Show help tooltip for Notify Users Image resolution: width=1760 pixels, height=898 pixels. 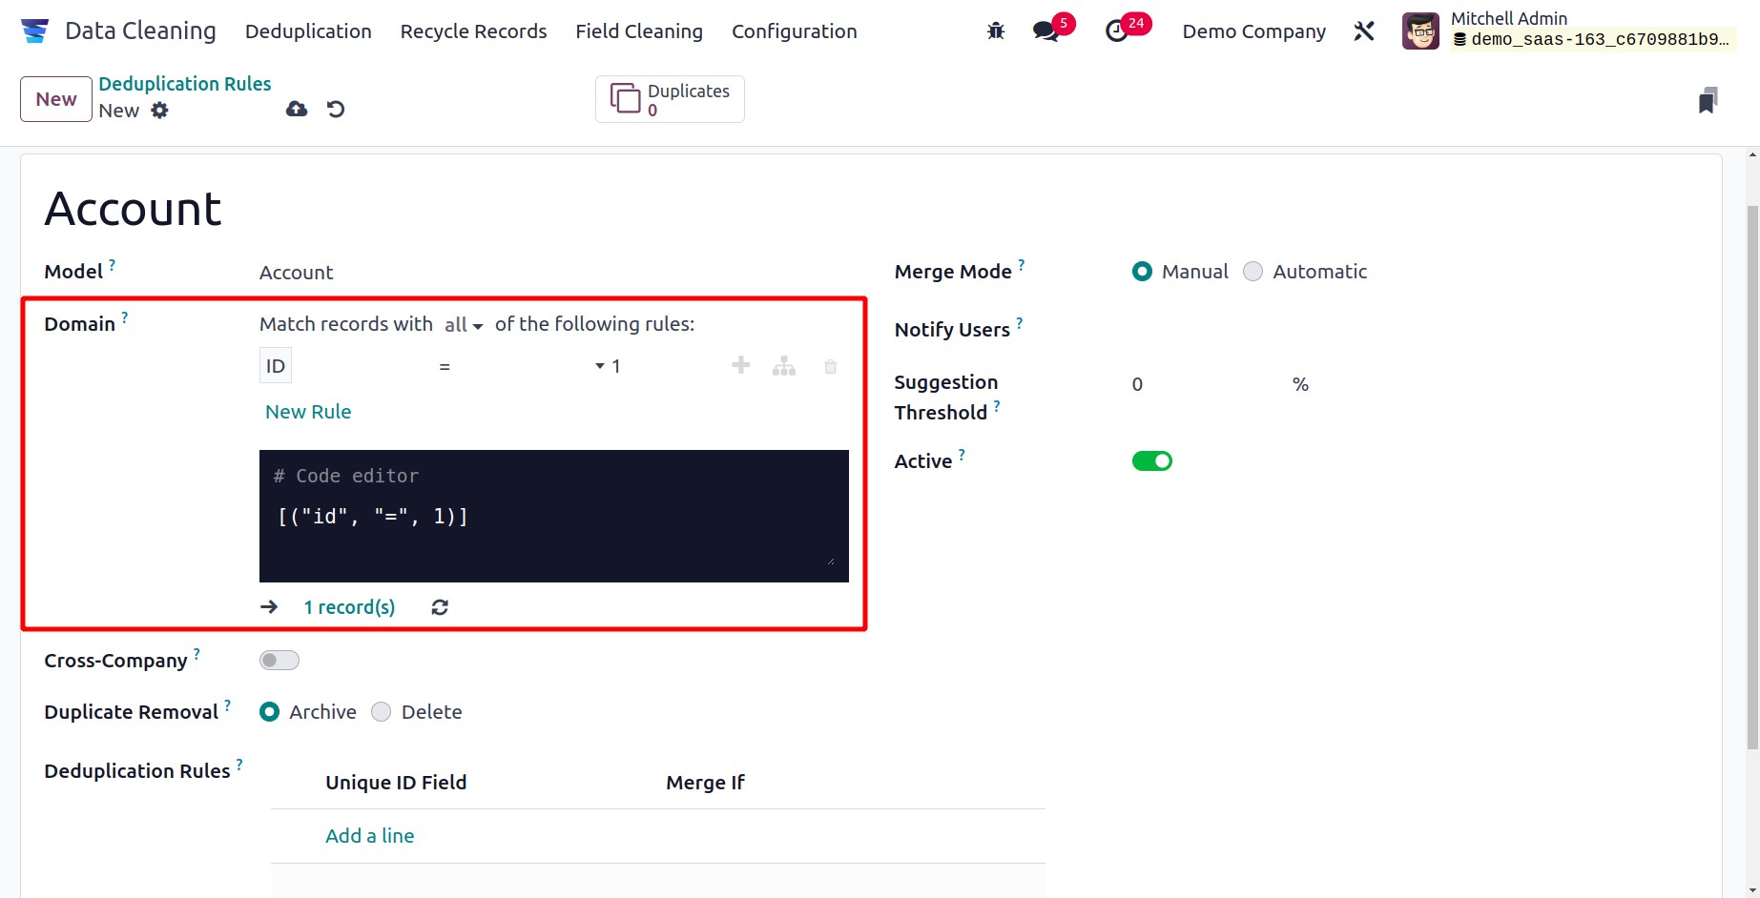click(x=1020, y=323)
